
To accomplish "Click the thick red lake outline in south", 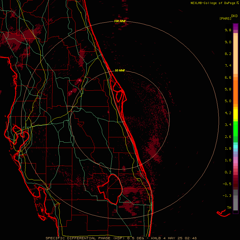I will (x=110, y=189).
